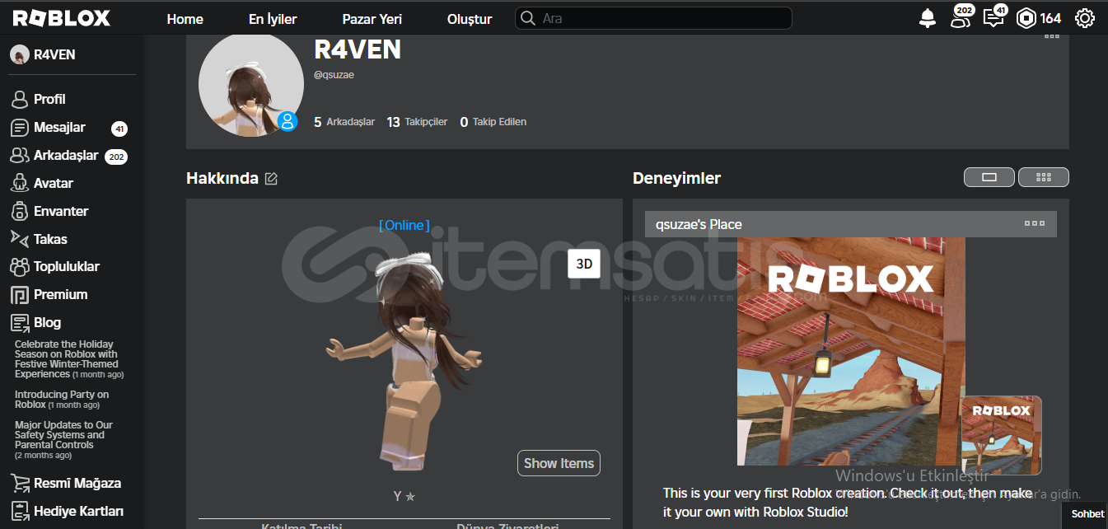Click the Mesajlar icon in sidebar

(20, 128)
